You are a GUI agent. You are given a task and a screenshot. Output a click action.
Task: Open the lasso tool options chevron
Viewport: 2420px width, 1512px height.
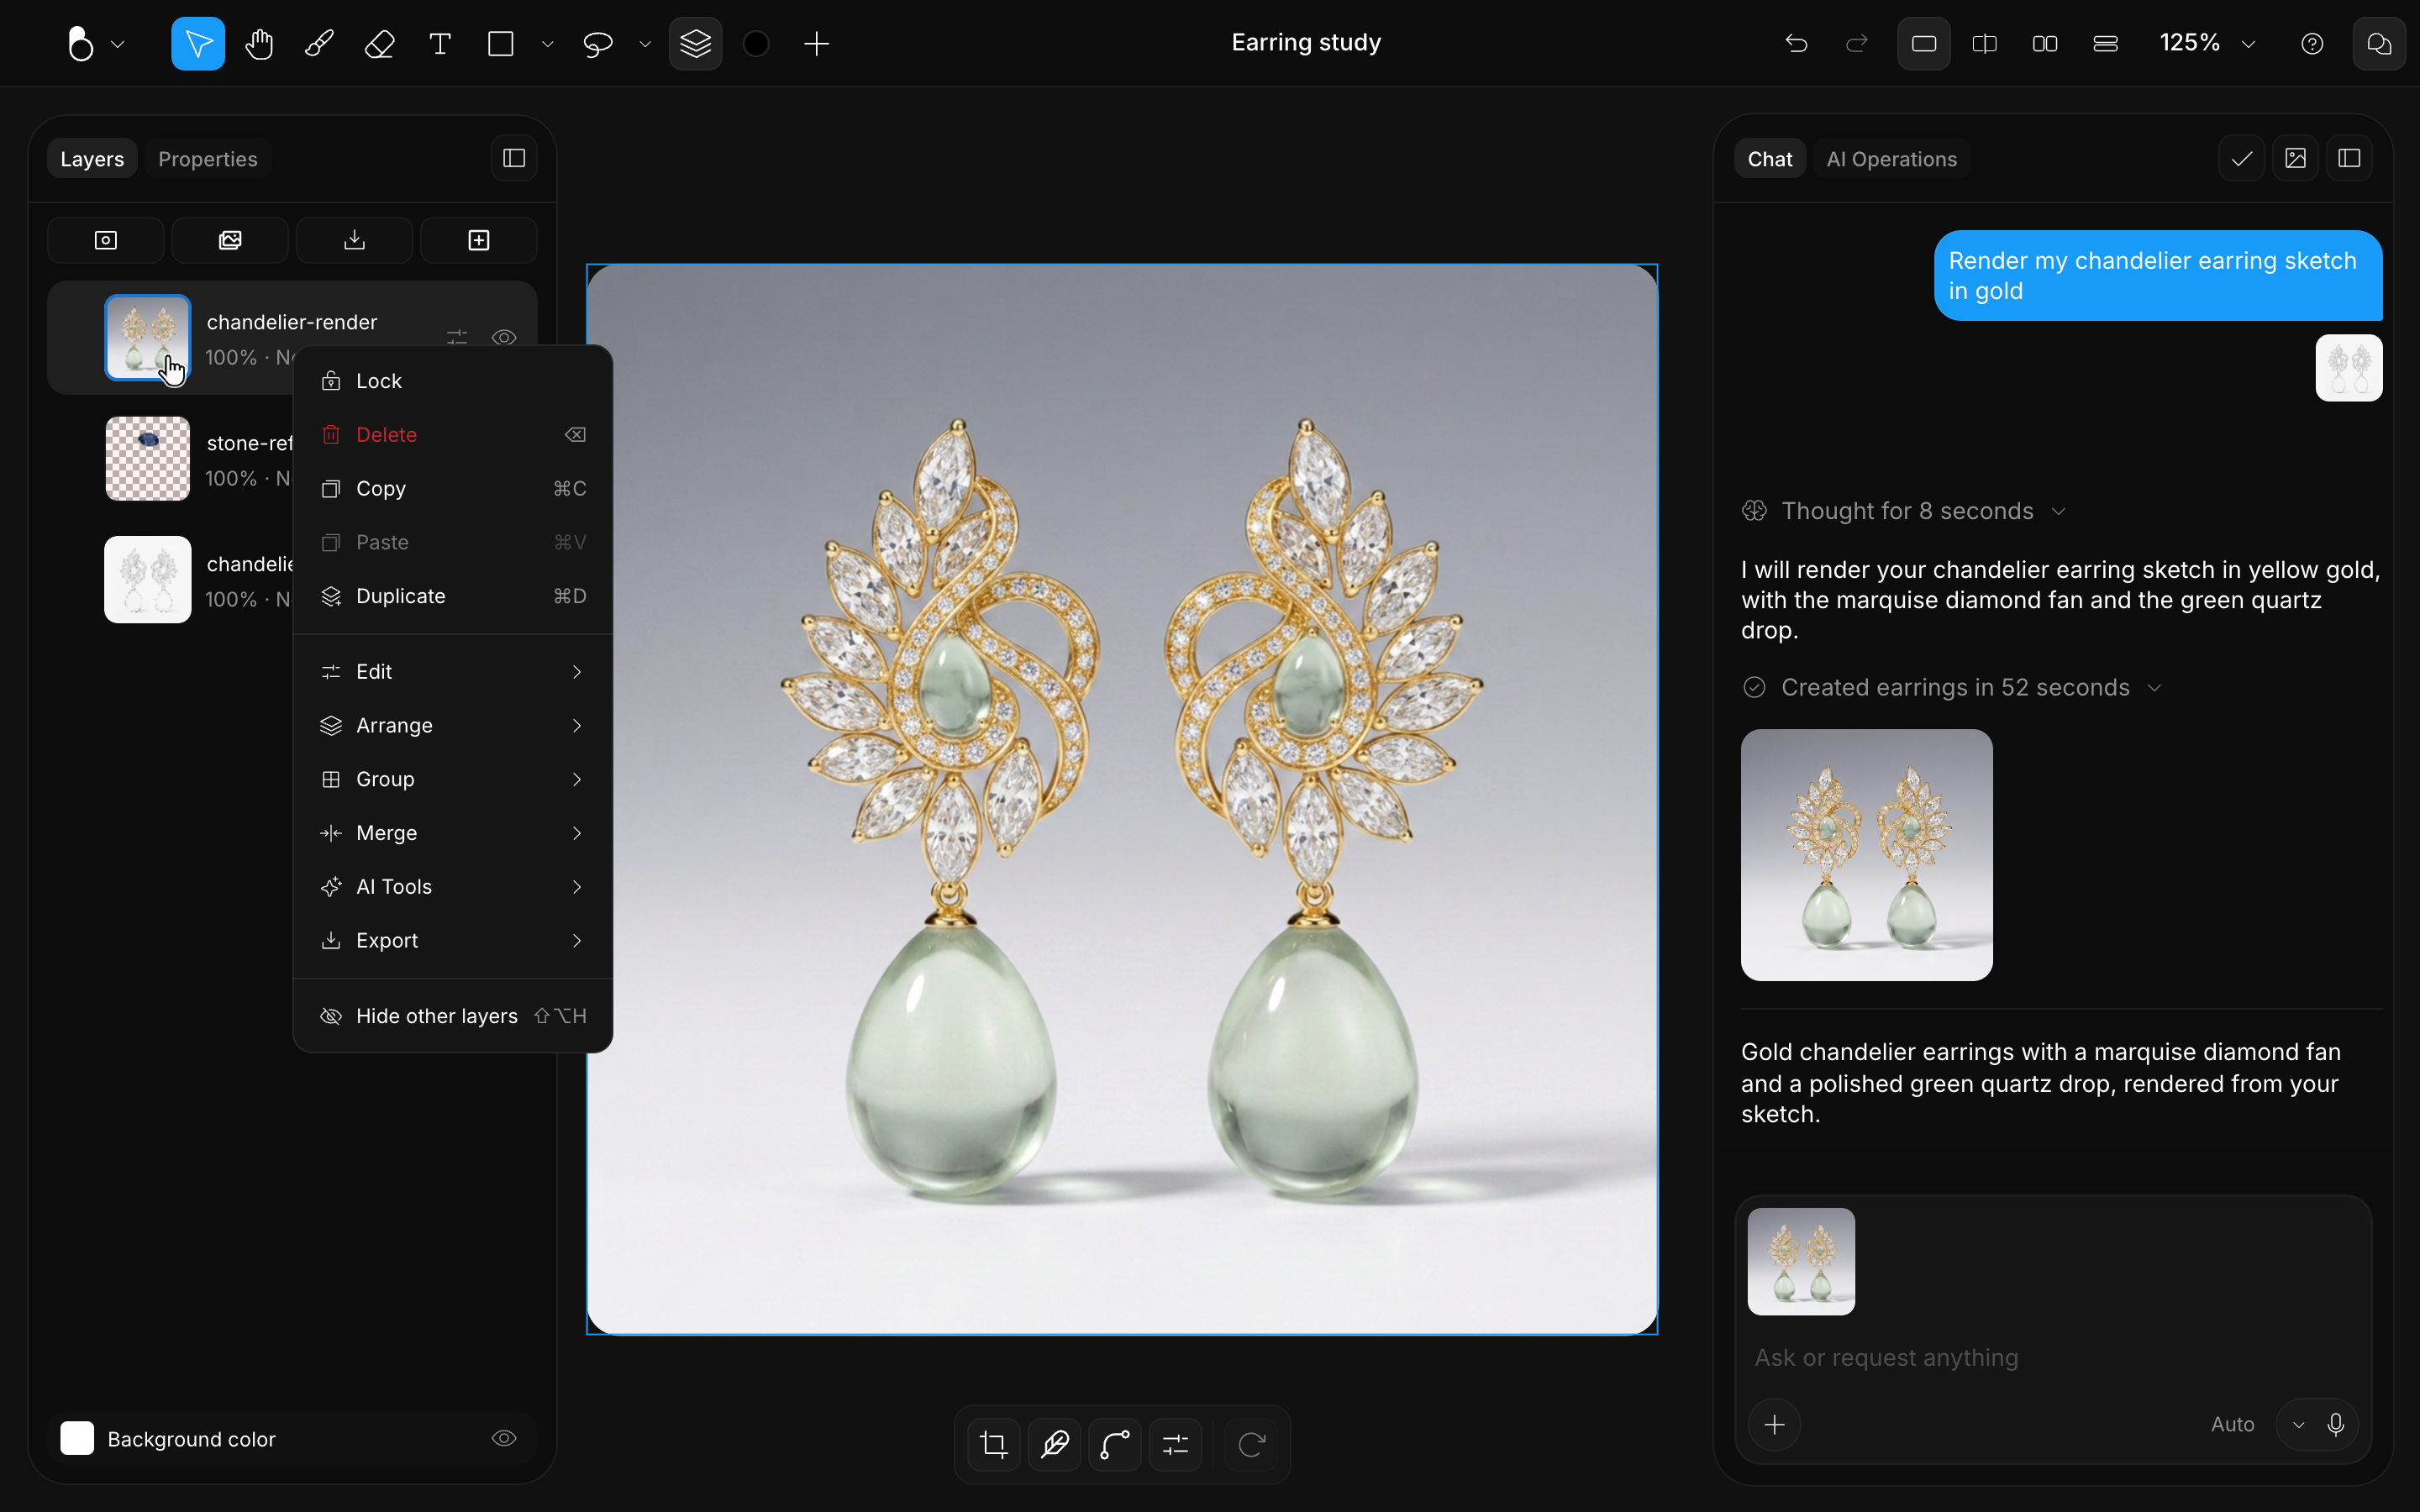[645, 44]
